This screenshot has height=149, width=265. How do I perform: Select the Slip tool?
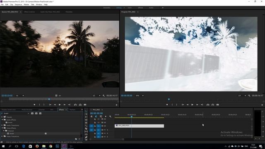pos(86,132)
